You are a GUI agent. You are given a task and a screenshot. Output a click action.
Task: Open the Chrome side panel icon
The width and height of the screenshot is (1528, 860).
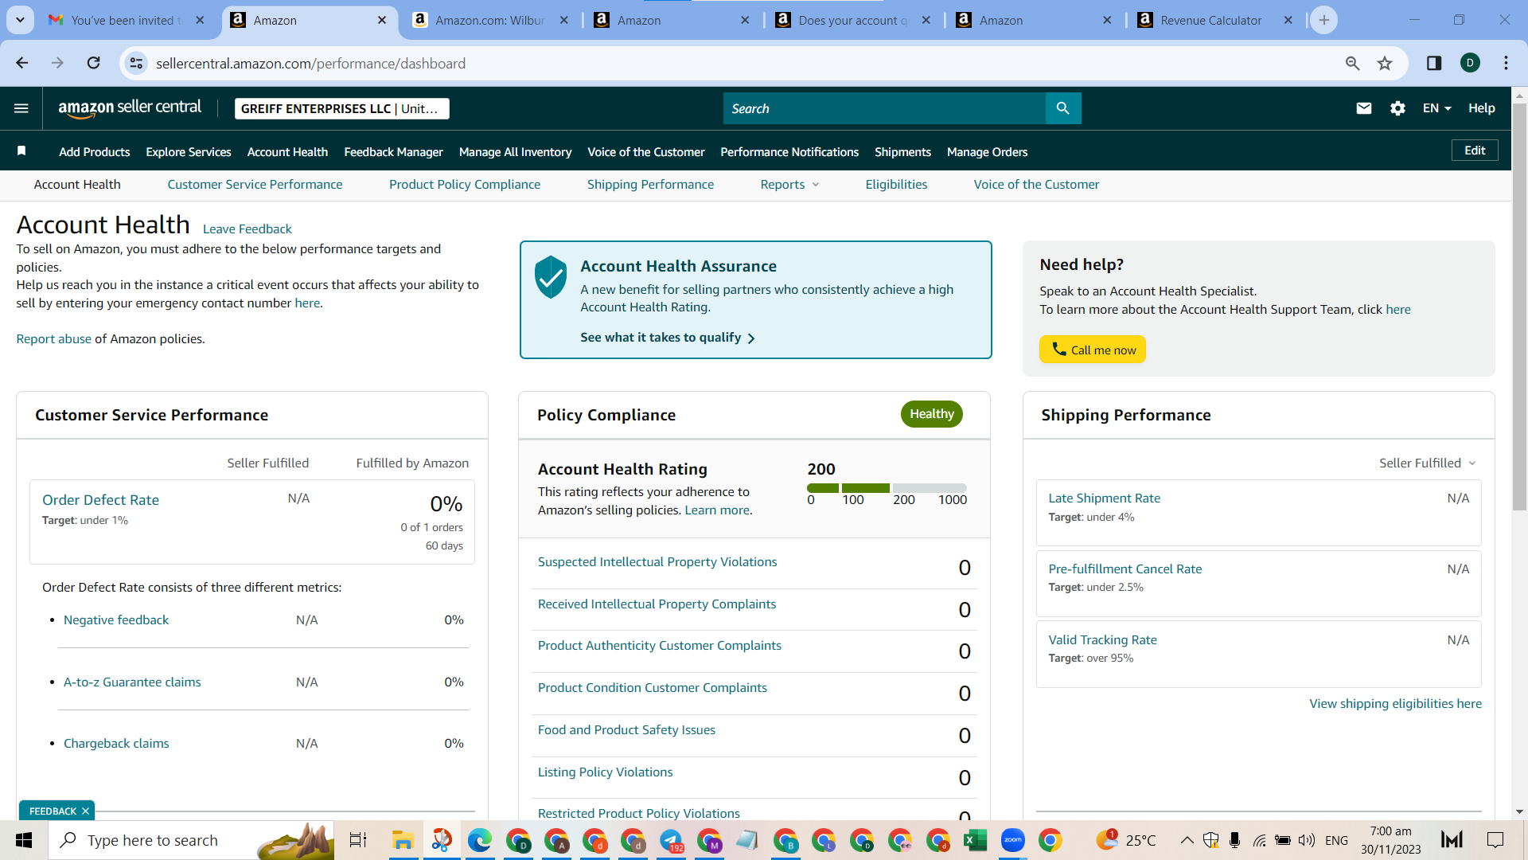(x=1434, y=63)
